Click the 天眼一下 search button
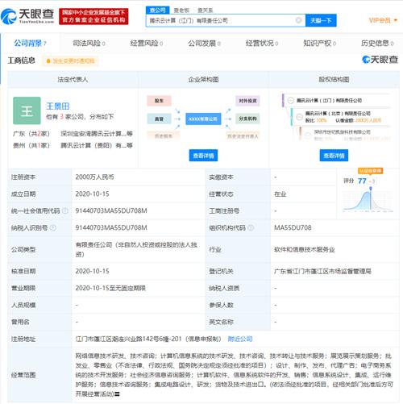 click(321, 20)
